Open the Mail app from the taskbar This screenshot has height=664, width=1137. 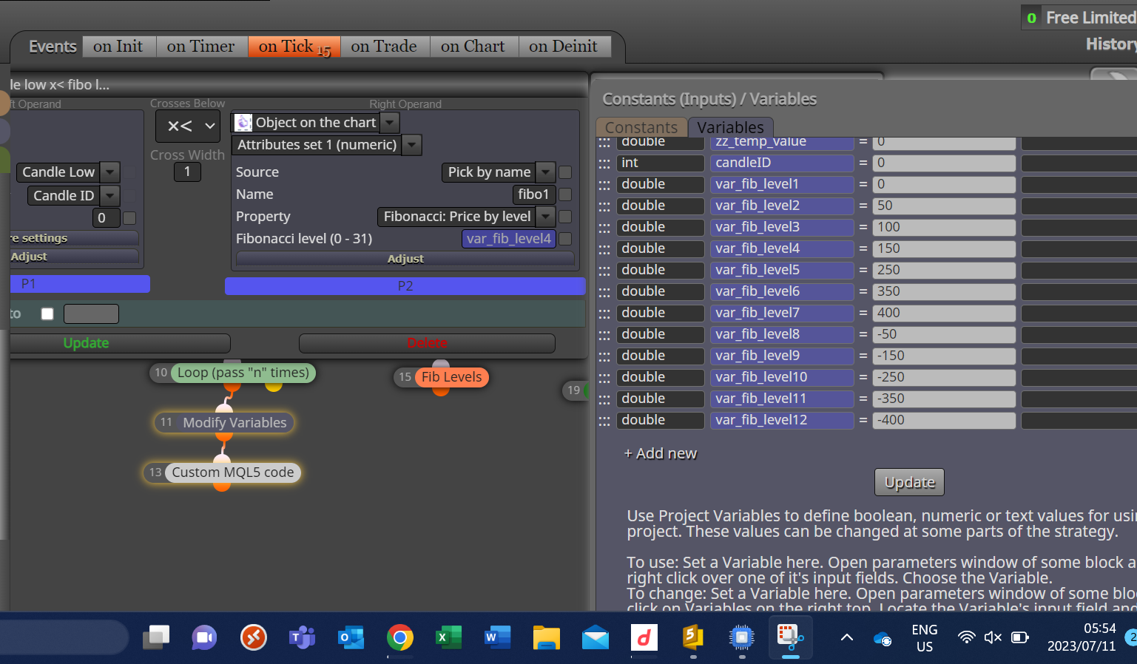[x=596, y=637]
